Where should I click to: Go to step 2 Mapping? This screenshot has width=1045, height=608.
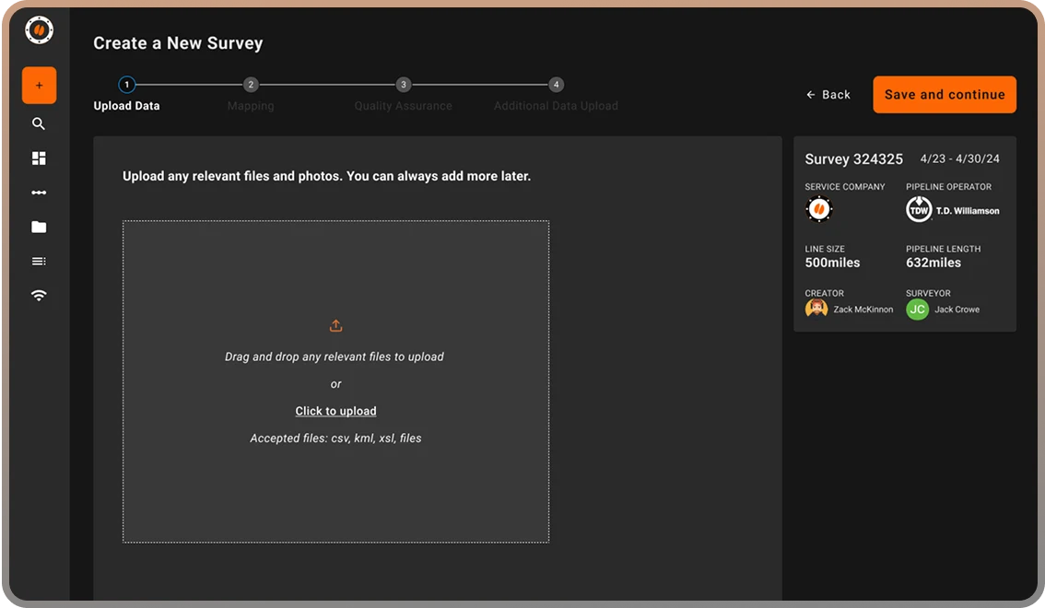pyautogui.click(x=251, y=94)
